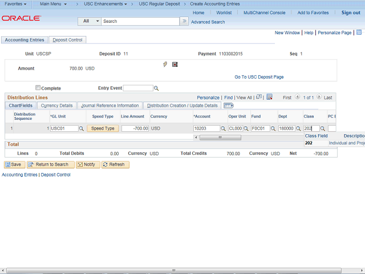Viewport: 365px width, 274px height.
Task: Select the Journal Reference Information tab
Action: coord(109,106)
